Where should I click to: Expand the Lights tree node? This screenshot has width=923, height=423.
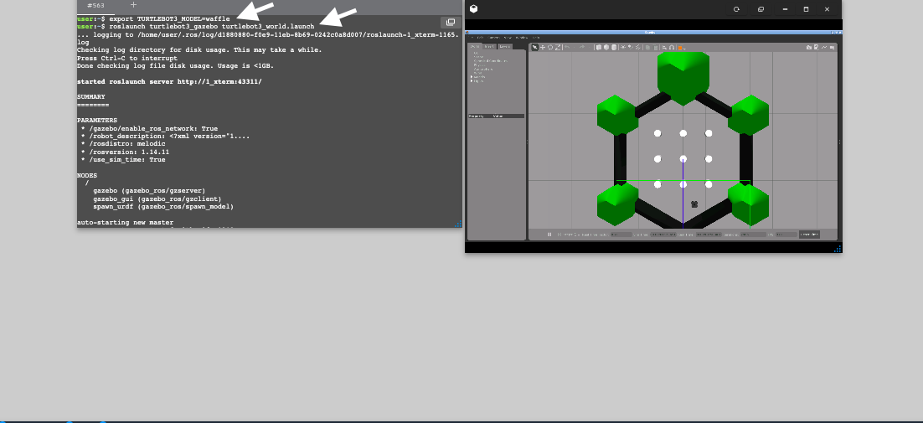[x=472, y=80]
